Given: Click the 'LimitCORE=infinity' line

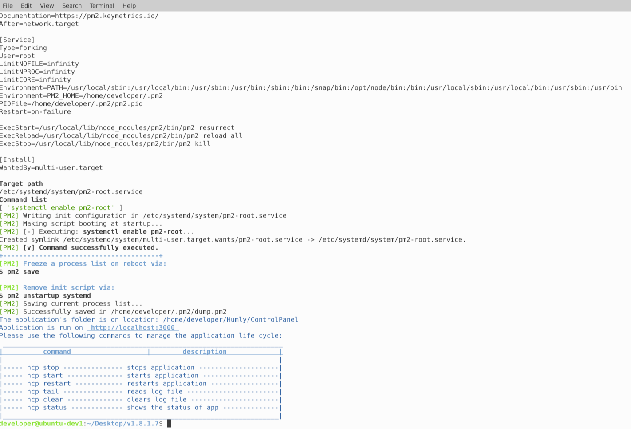Looking at the screenshot, I should click(35, 80).
